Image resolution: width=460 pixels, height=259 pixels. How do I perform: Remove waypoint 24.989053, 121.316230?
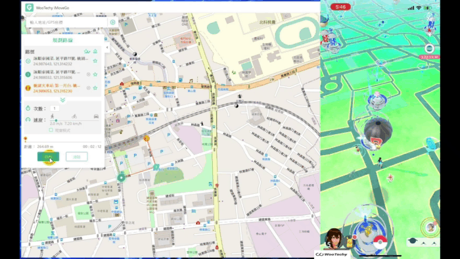tap(88, 88)
